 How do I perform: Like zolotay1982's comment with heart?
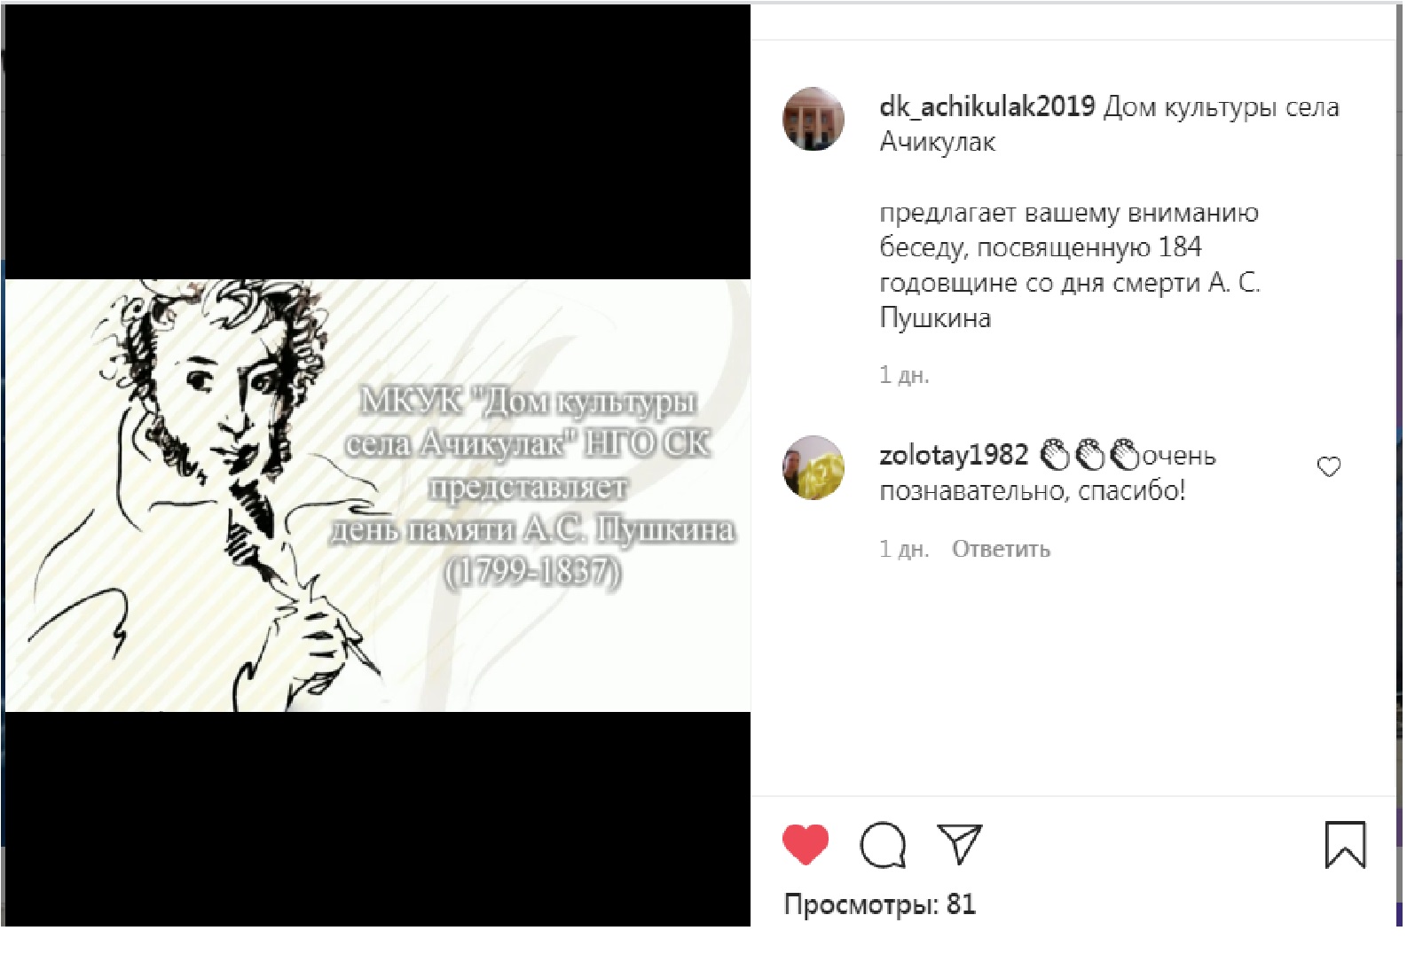pyautogui.click(x=1328, y=466)
